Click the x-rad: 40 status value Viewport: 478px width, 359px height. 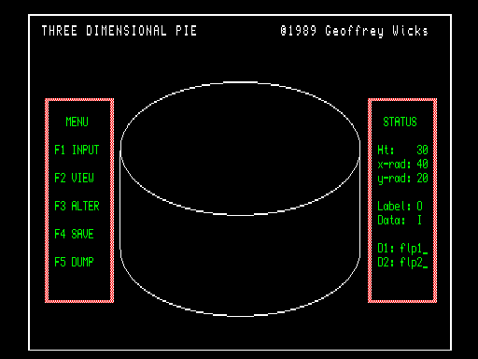402,164
